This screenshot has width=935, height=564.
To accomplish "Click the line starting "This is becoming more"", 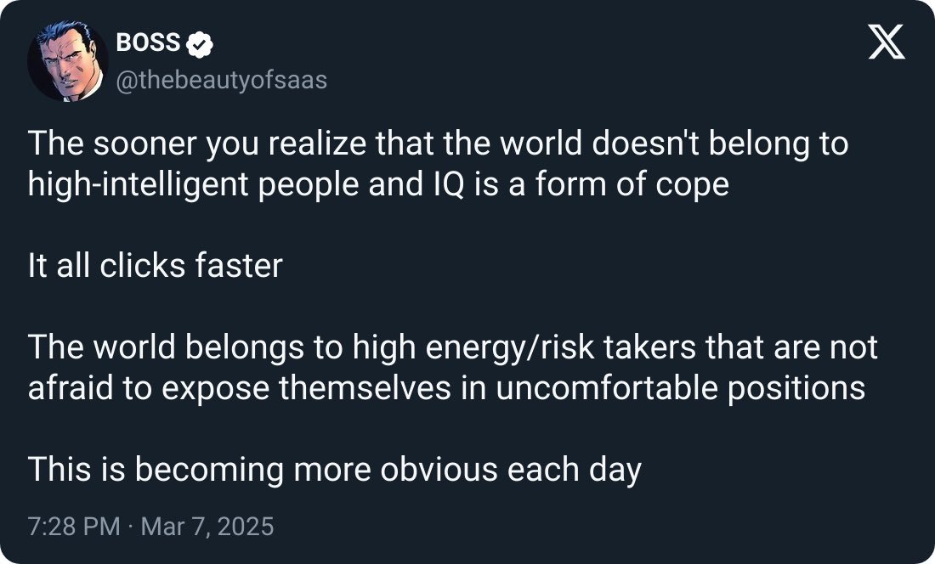I will pos(334,469).
